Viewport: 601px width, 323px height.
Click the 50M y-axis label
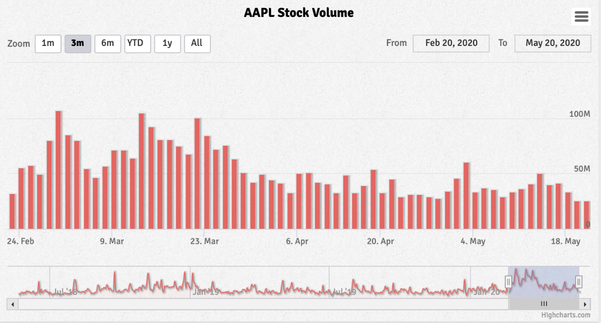click(582, 169)
